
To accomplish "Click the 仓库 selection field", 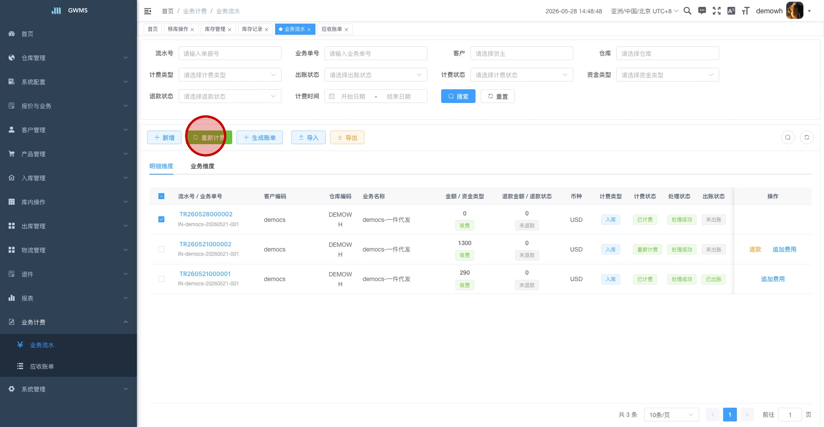I will 668,54.
